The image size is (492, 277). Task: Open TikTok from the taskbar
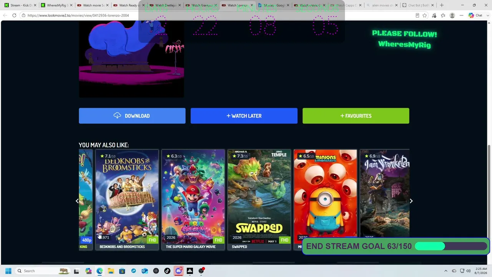click(167, 271)
